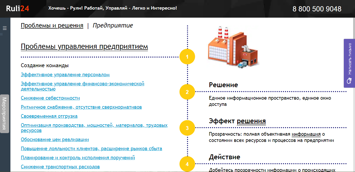Open Проблемы управления предприятием heading link
The width and height of the screenshot is (355, 172).
click(84, 47)
